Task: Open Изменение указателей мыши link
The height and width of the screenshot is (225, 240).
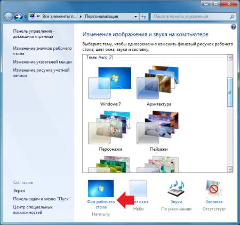Action: [x=42, y=62]
